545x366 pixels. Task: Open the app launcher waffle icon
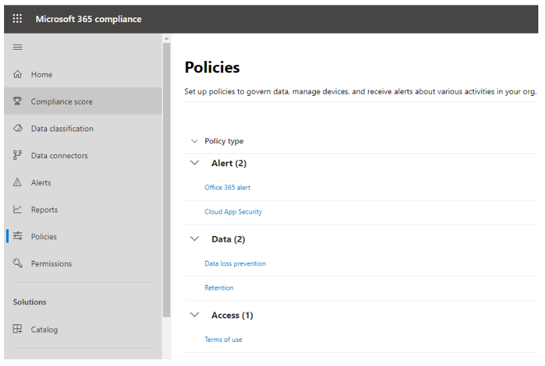17,18
